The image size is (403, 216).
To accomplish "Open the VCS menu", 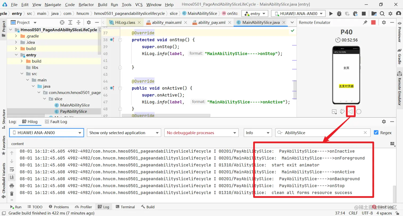I will 139,5.
